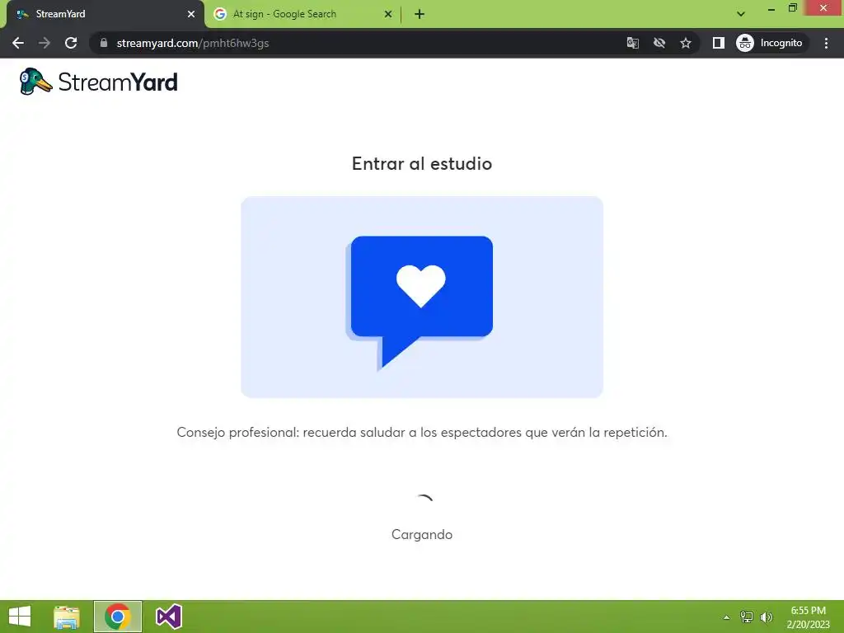Open the network tray icon

[747, 617]
